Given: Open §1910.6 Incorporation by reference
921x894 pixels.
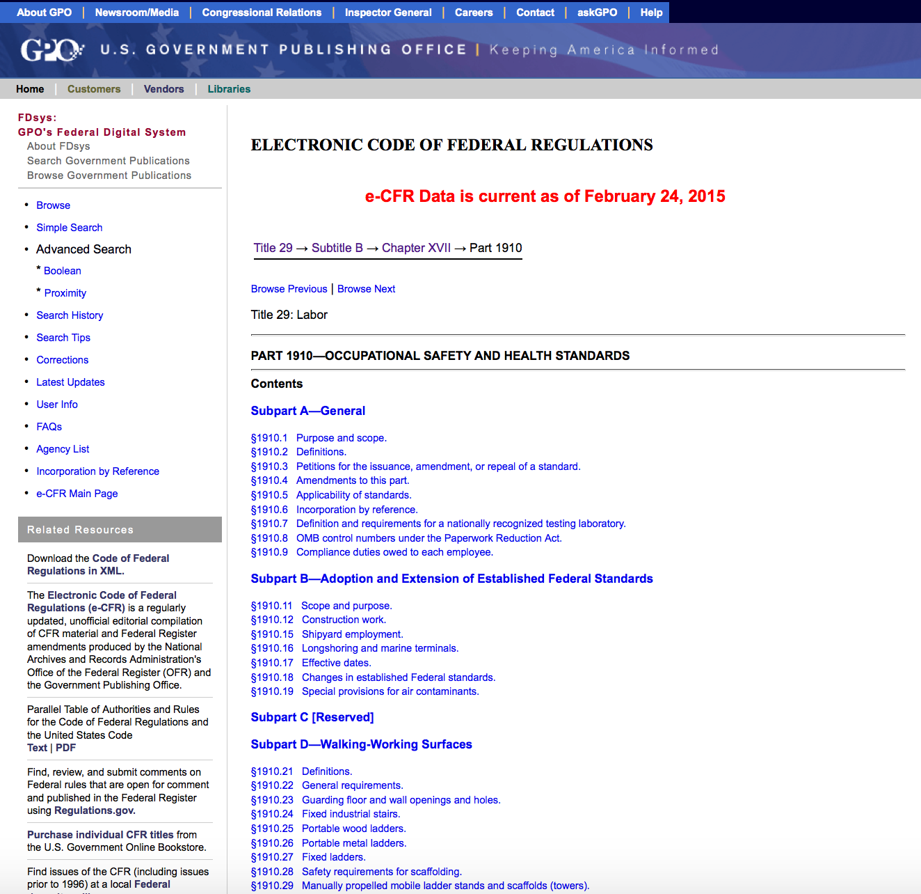Looking at the screenshot, I should (335, 510).
